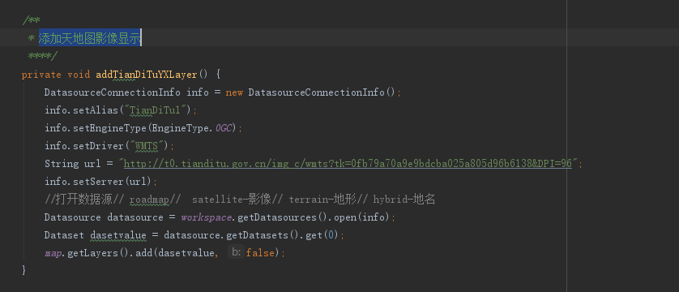
Task: Open the tianditu WMTS URL link
Action: click(x=348, y=164)
